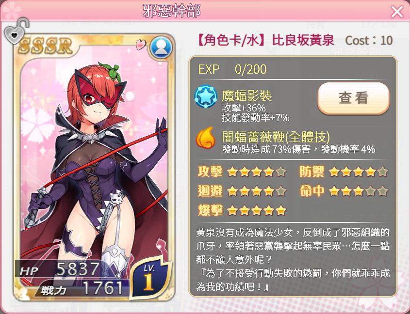Click the SSSR rarity badge

click(x=45, y=46)
